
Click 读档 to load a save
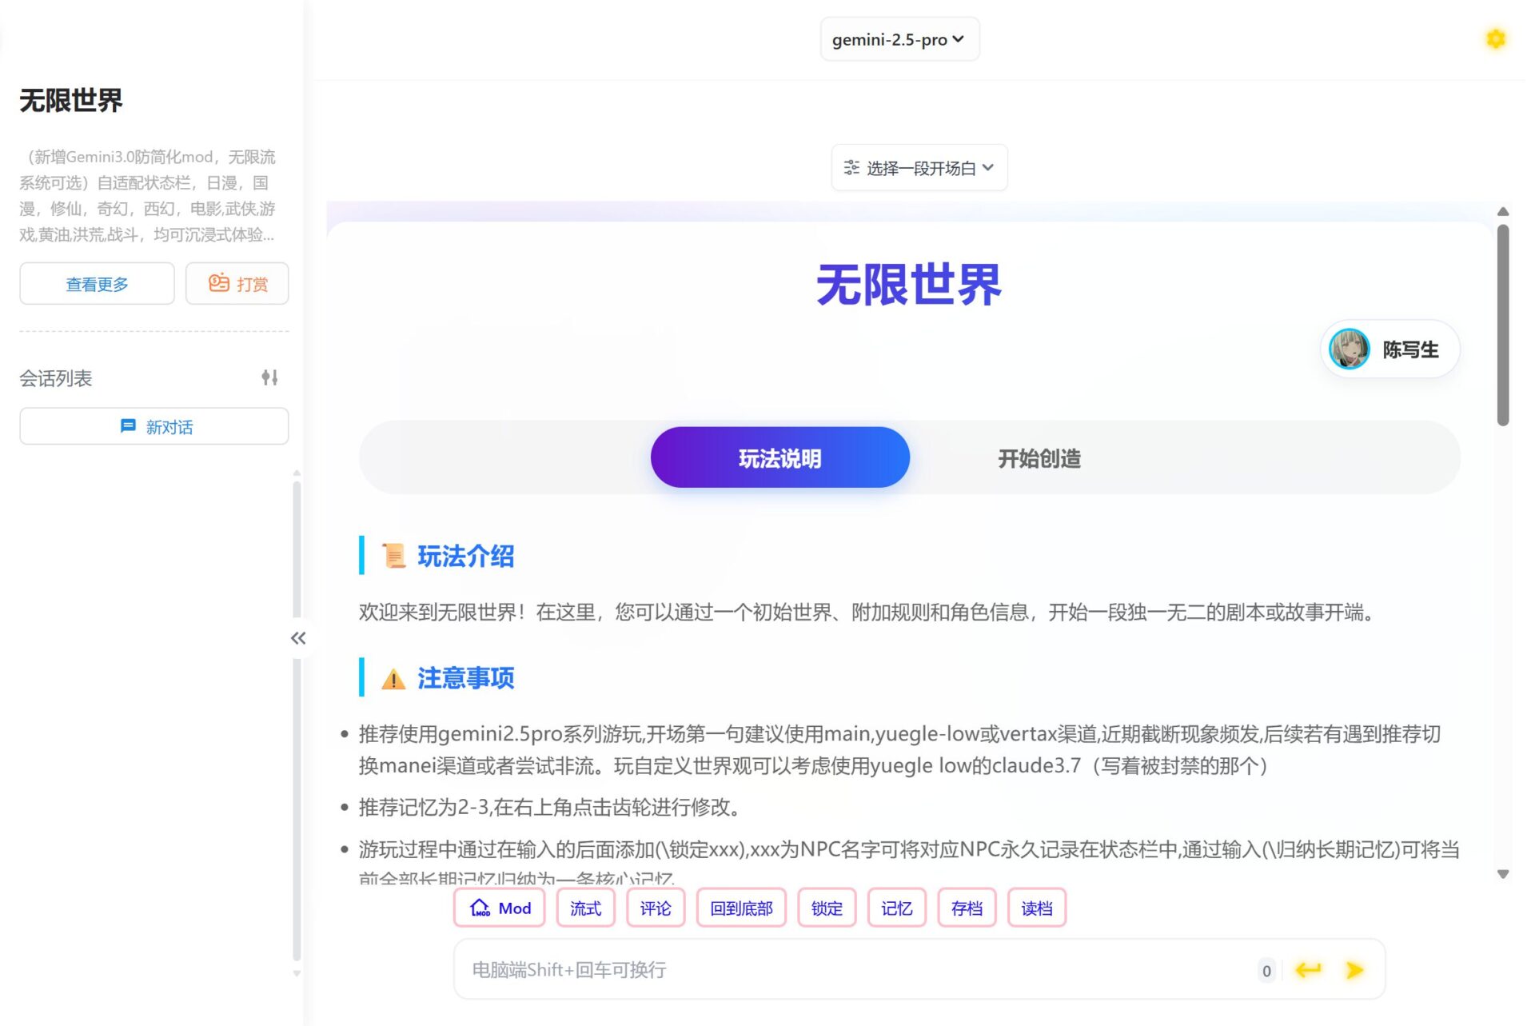point(1036,908)
